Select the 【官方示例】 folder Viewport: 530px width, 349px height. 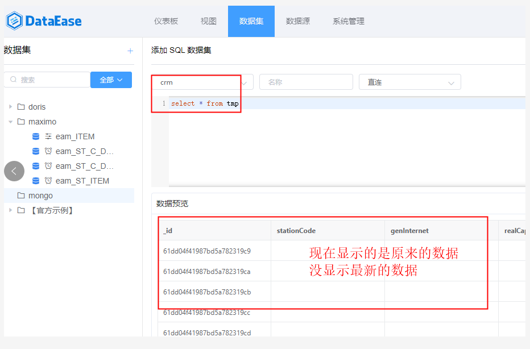tap(52, 210)
